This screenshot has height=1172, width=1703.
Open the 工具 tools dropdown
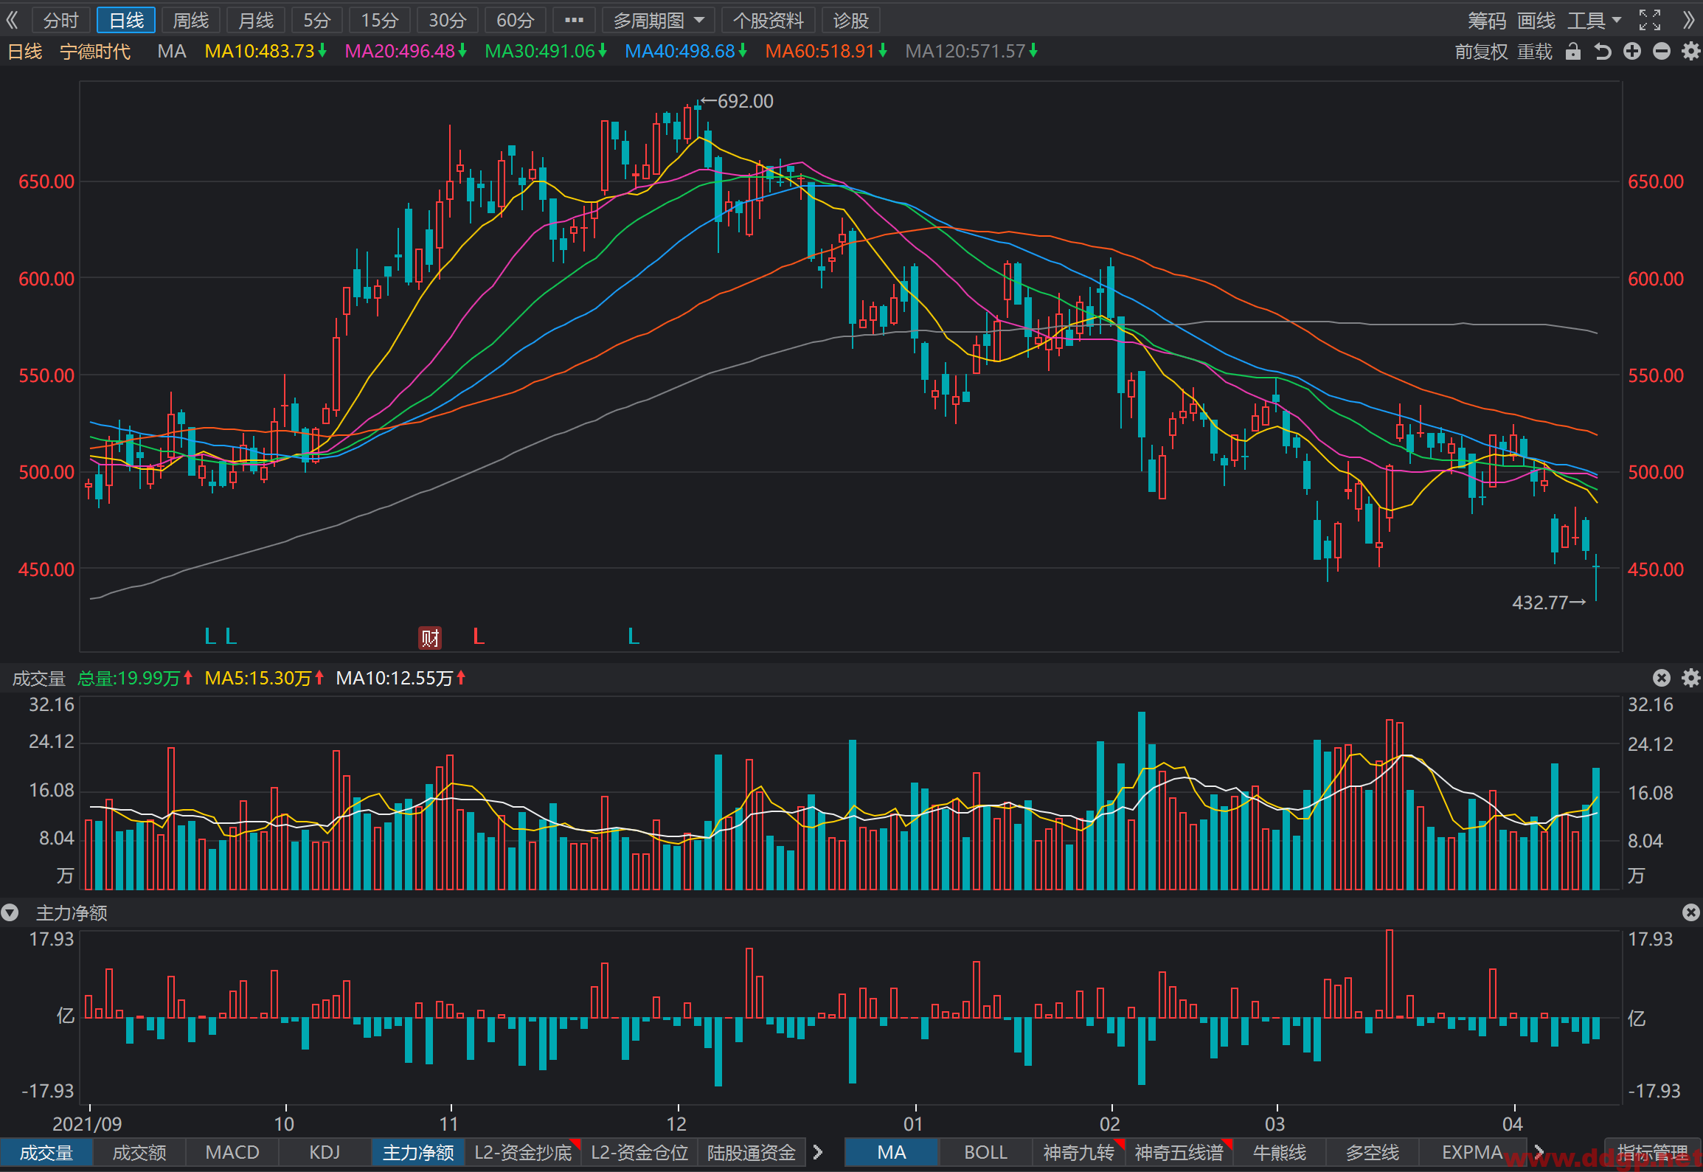tap(1595, 20)
